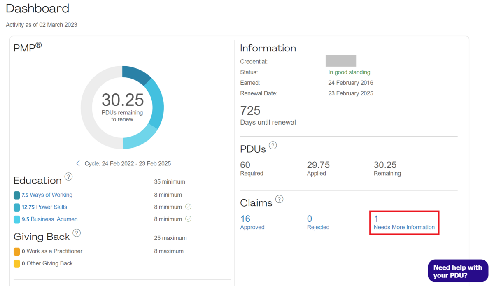494x286 pixels.
Task: Open the Education section help icon
Action: 68,177
